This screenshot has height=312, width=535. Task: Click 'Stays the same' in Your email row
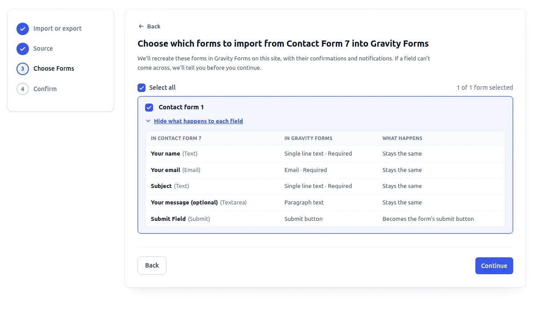(x=402, y=170)
